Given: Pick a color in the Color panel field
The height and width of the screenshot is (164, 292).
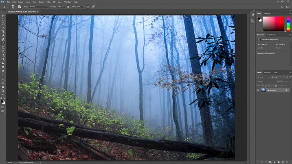Looking at the screenshot, I should pos(273,24).
